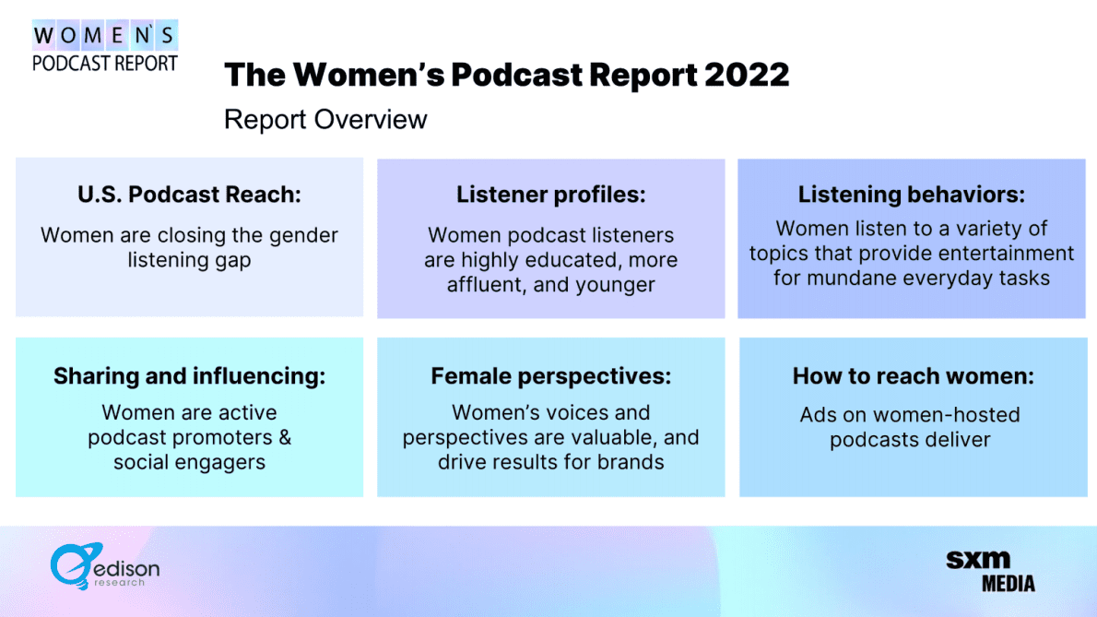Select the title The Women's Podcast Report 2022
1097x617 pixels.
pos(507,75)
